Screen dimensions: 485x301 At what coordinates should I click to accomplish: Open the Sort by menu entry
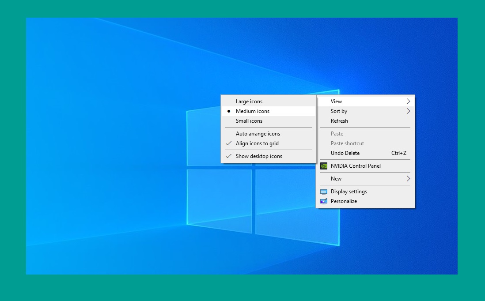[365, 111]
